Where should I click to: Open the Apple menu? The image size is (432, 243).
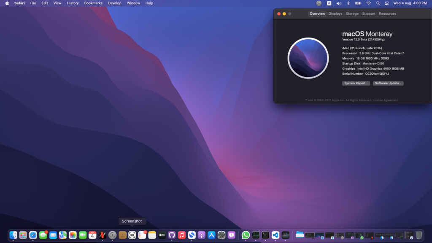(x=7, y=3)
